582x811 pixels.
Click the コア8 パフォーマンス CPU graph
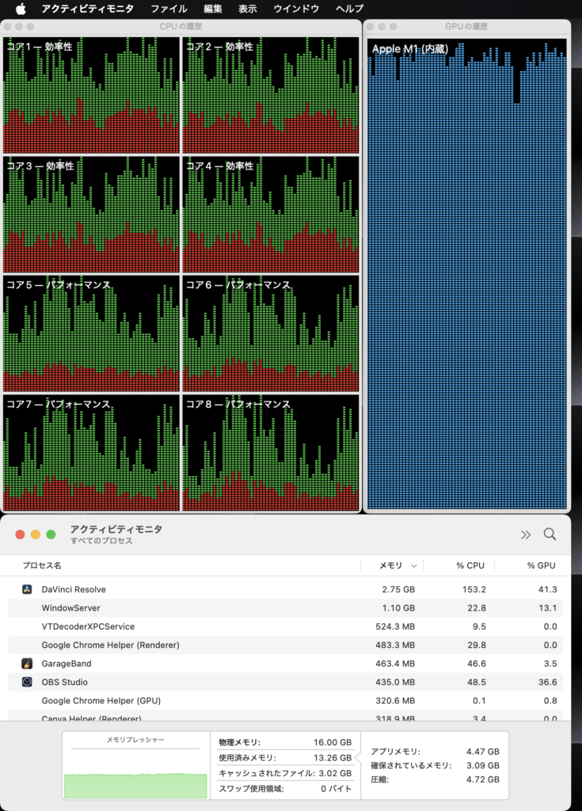271,453
